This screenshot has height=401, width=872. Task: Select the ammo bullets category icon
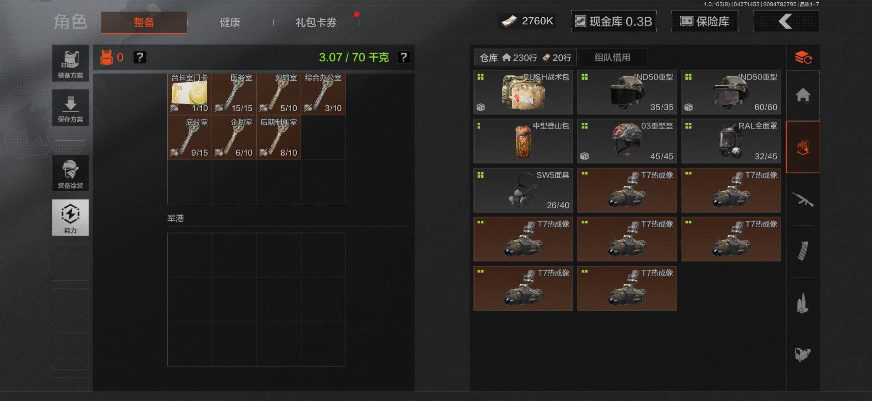coord(803,303)
